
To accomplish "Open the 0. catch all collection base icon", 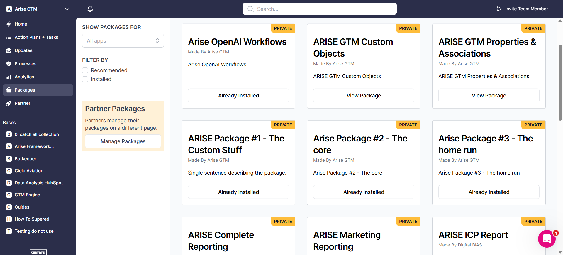I will coord(9,134).
